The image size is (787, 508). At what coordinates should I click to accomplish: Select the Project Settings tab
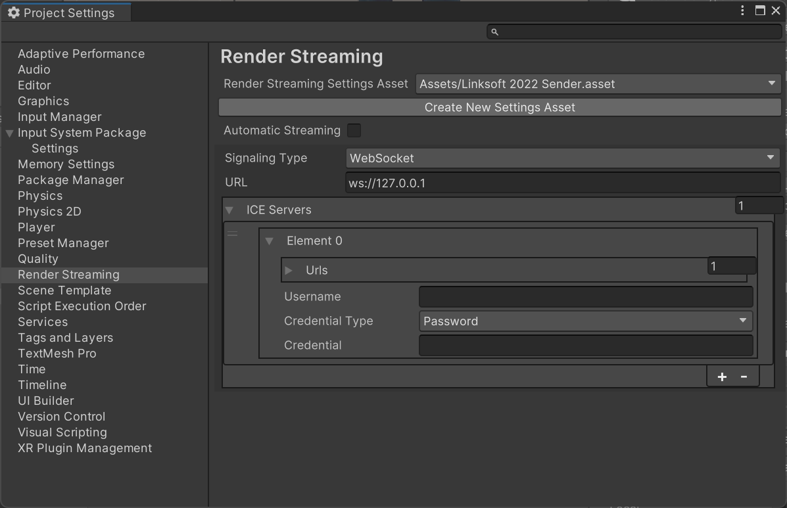(x=66, y=12)
